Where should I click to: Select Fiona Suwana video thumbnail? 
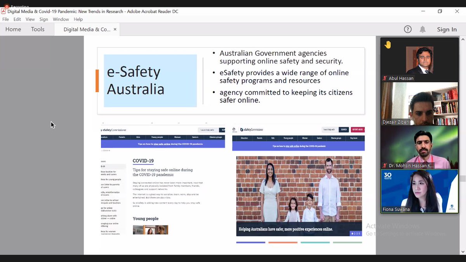[x=419, y=191]
